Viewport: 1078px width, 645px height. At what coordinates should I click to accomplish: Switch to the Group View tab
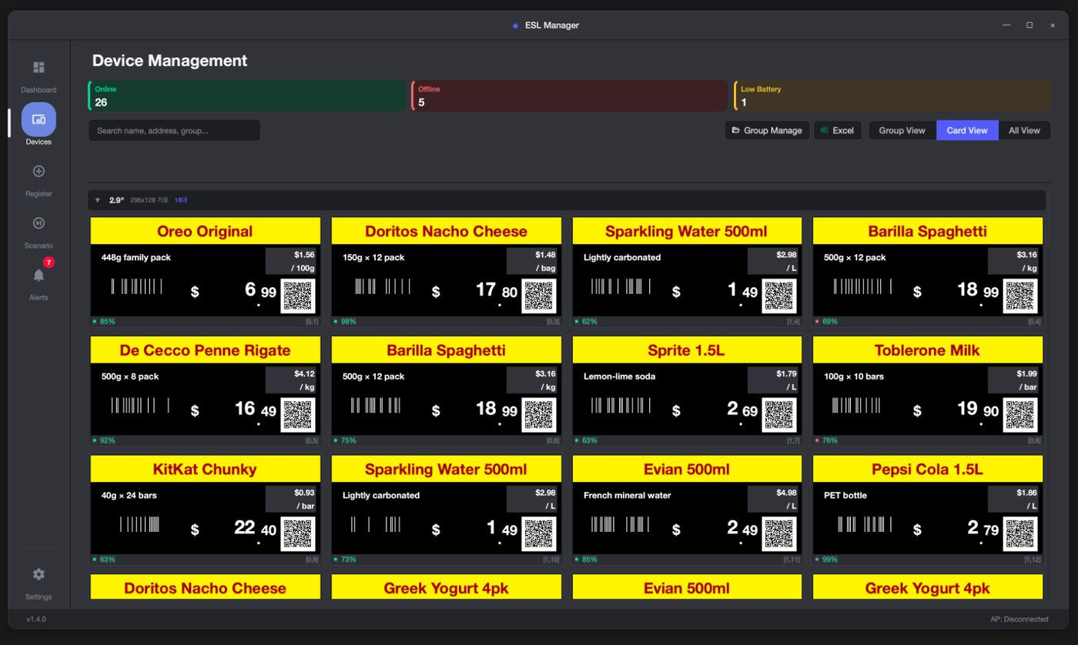click(902, 131)
